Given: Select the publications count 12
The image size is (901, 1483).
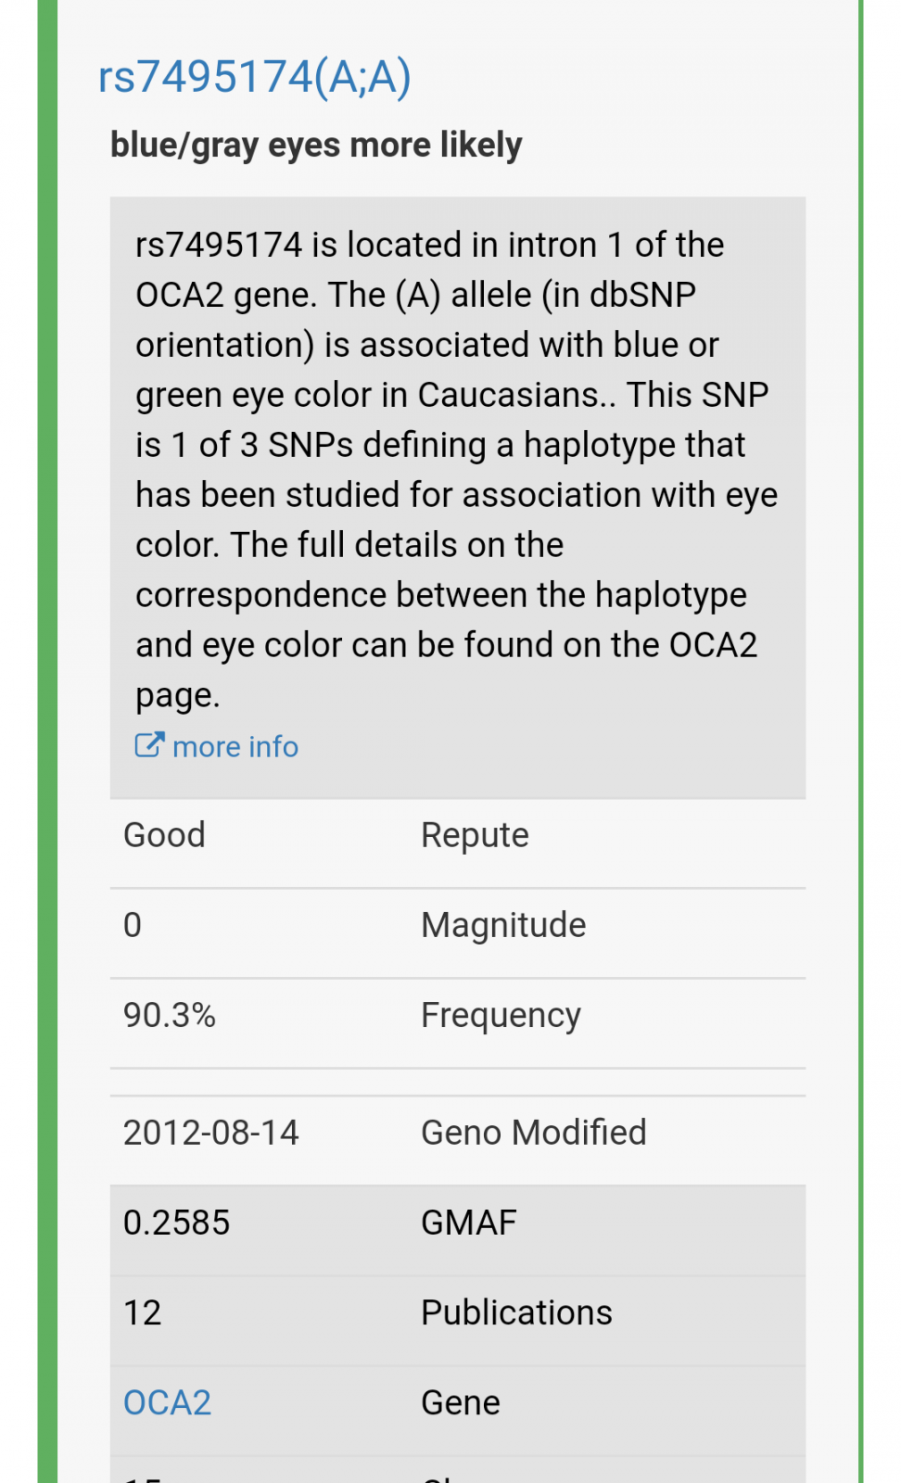Looking at the screenshot, I should pyautogui.click(x=143, y=1312).
